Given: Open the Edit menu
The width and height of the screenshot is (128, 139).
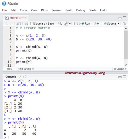Looking at the screenshot, I should pyautogui.click(x=13, y=10).
